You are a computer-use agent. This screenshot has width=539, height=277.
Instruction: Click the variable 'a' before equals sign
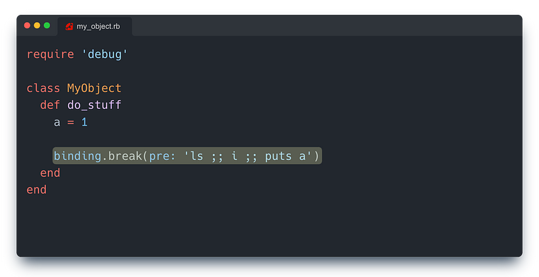coord(57,122)
